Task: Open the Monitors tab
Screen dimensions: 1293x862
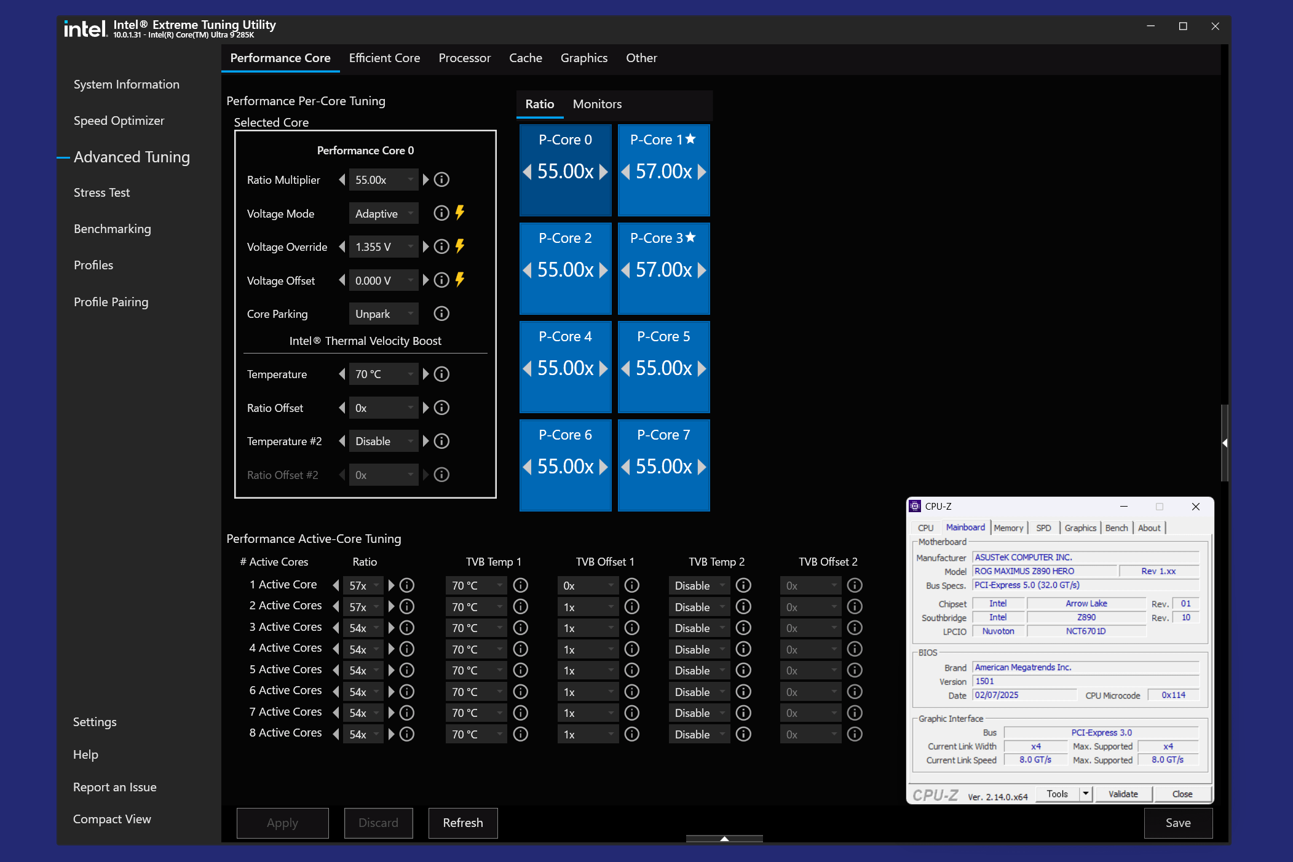Action: (597, 104)
